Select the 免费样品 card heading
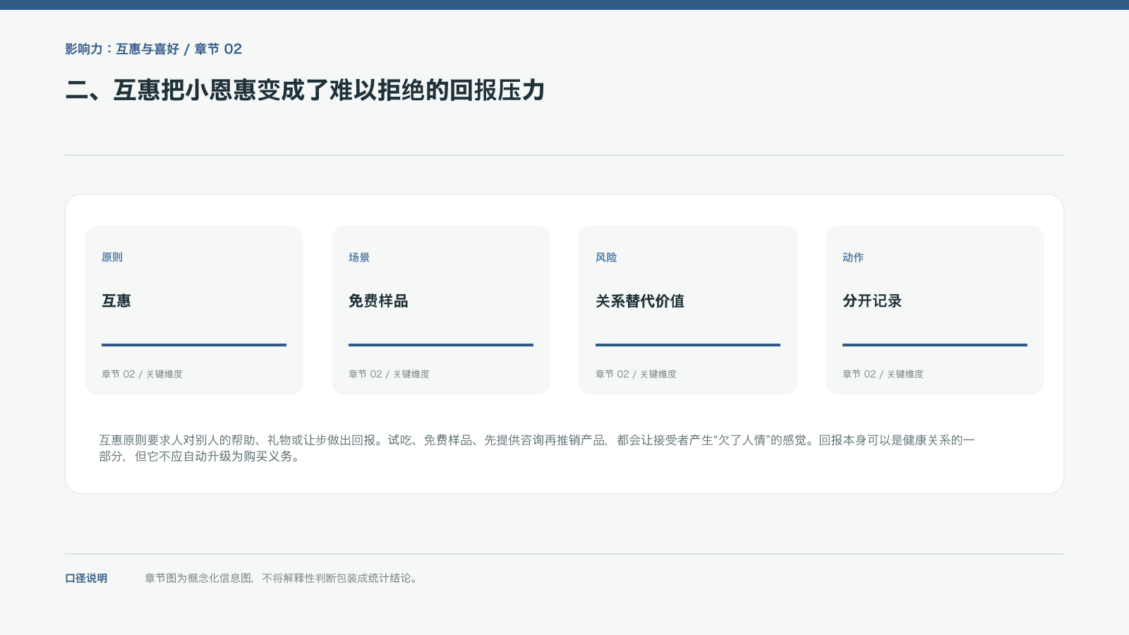 click(x=378, y=301)
